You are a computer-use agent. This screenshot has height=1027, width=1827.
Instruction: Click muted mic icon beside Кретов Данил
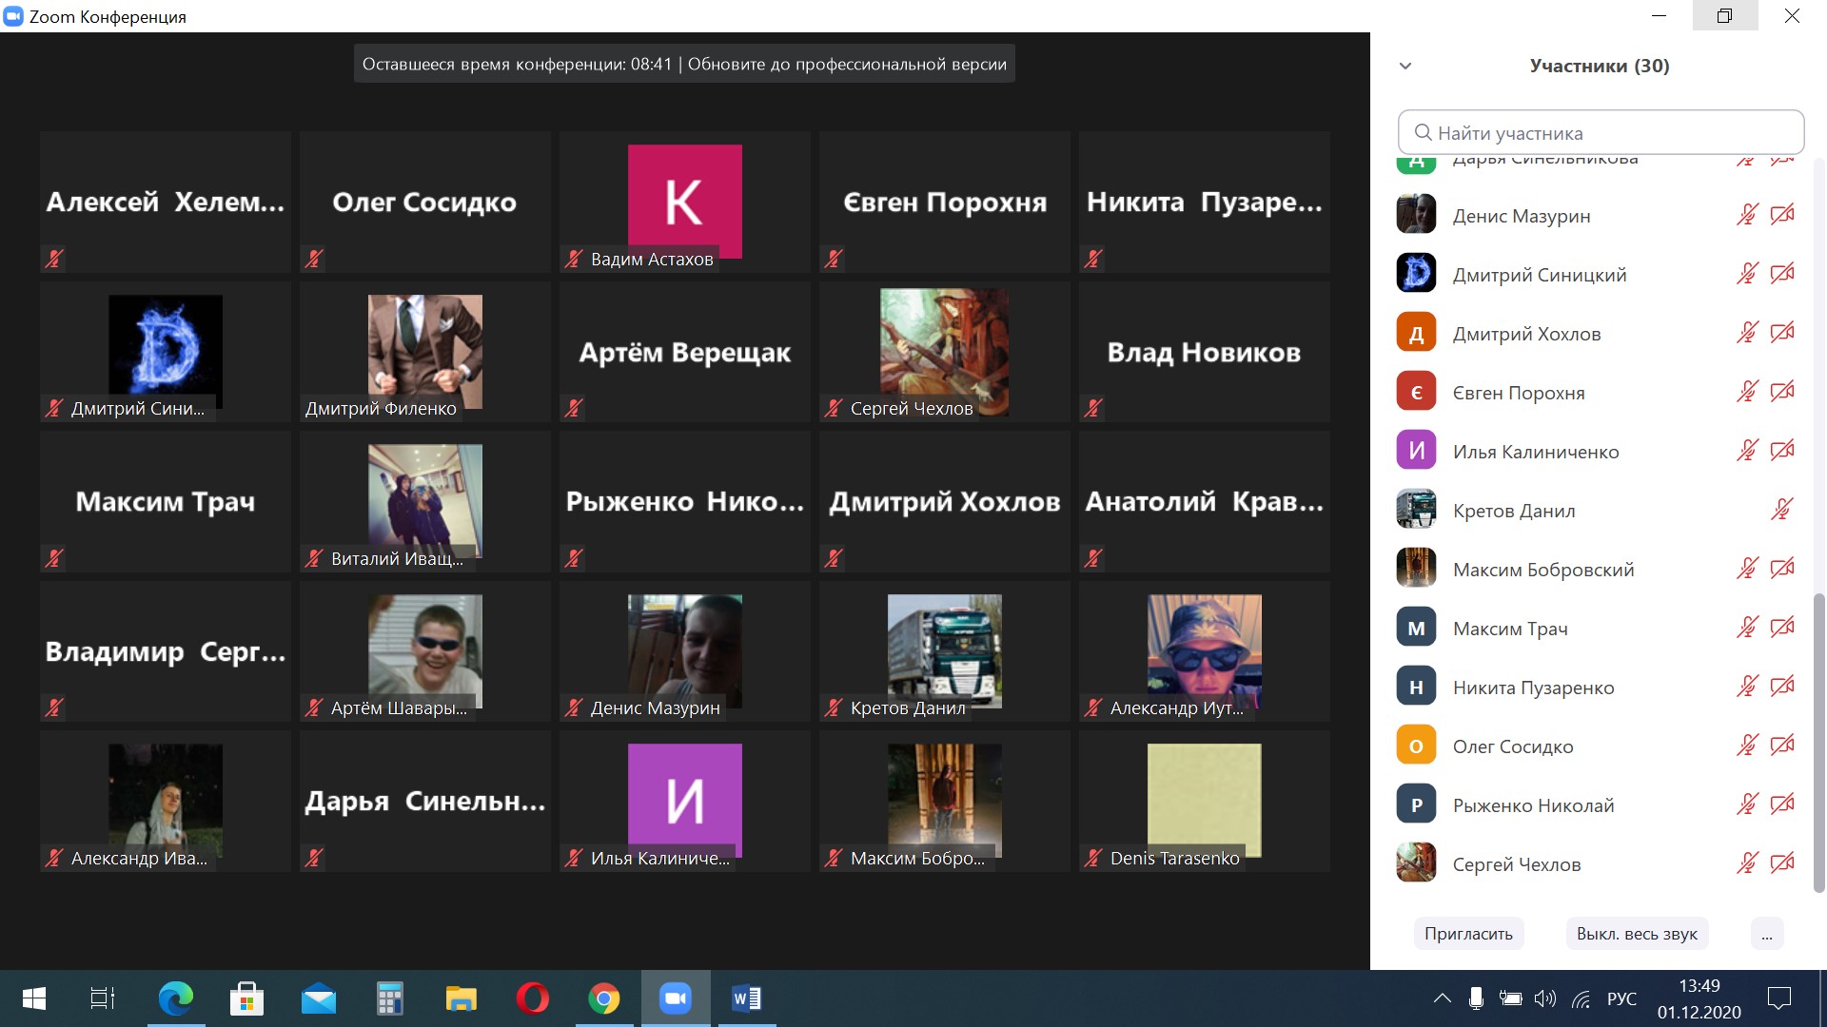[1781, 510]
